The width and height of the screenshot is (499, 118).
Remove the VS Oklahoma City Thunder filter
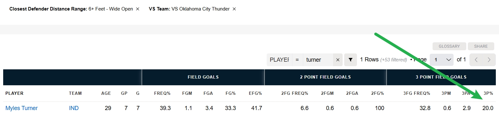(x=234, y=9)
